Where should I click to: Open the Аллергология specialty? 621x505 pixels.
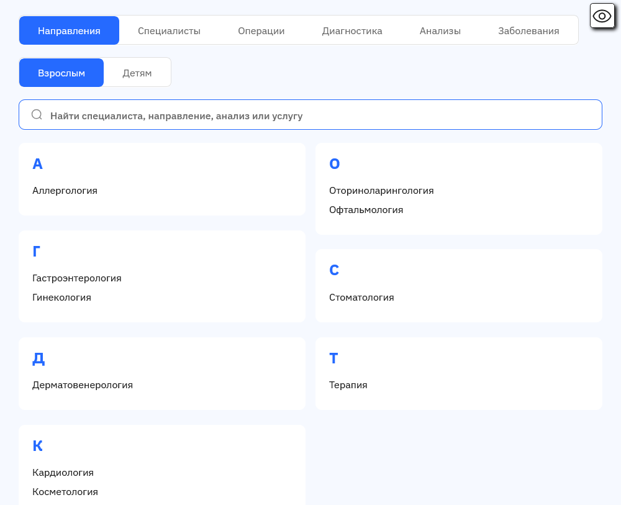point(65,191)
